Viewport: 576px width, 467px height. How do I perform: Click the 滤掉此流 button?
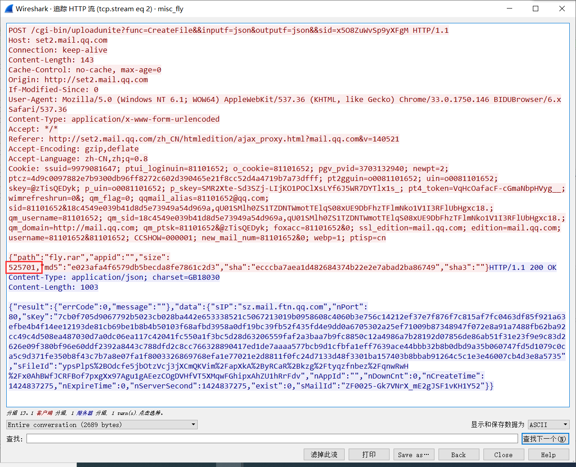(x=324, y=454)
